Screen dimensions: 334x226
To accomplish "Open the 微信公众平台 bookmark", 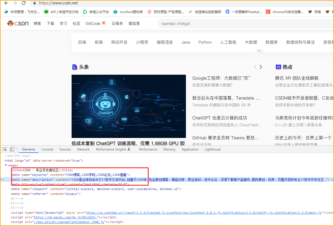I will click(x=96, y=12).
